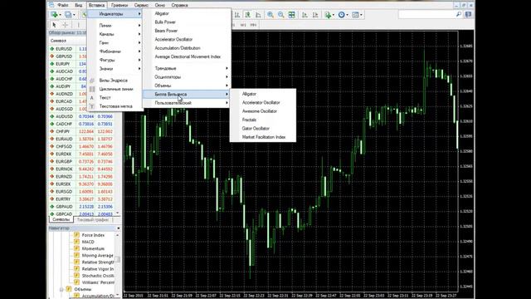Expand the Пользовательский submenu
Image resolution: width=531 pixels, height=299 pixels.
click(x=188, y=103)
